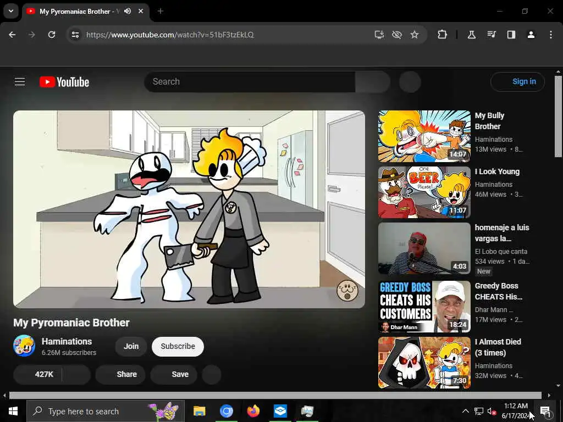Open the browser profile icon
Image resolution: width=563 pixels, height=422 pixels.
coord(531,35)
